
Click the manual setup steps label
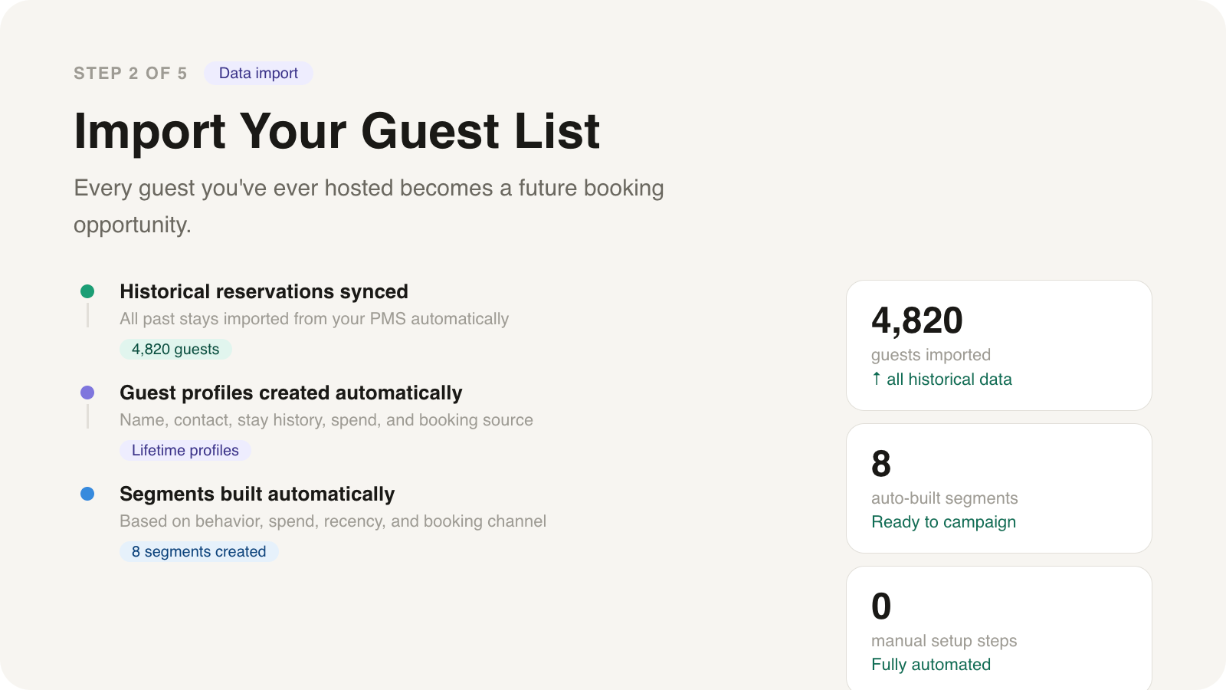[x=944, y=641]
